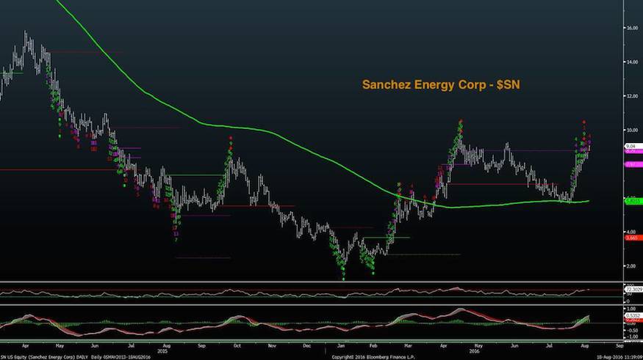Click the RSI indicator line
Screen dimensions: 643x360
tap(295, 292)
